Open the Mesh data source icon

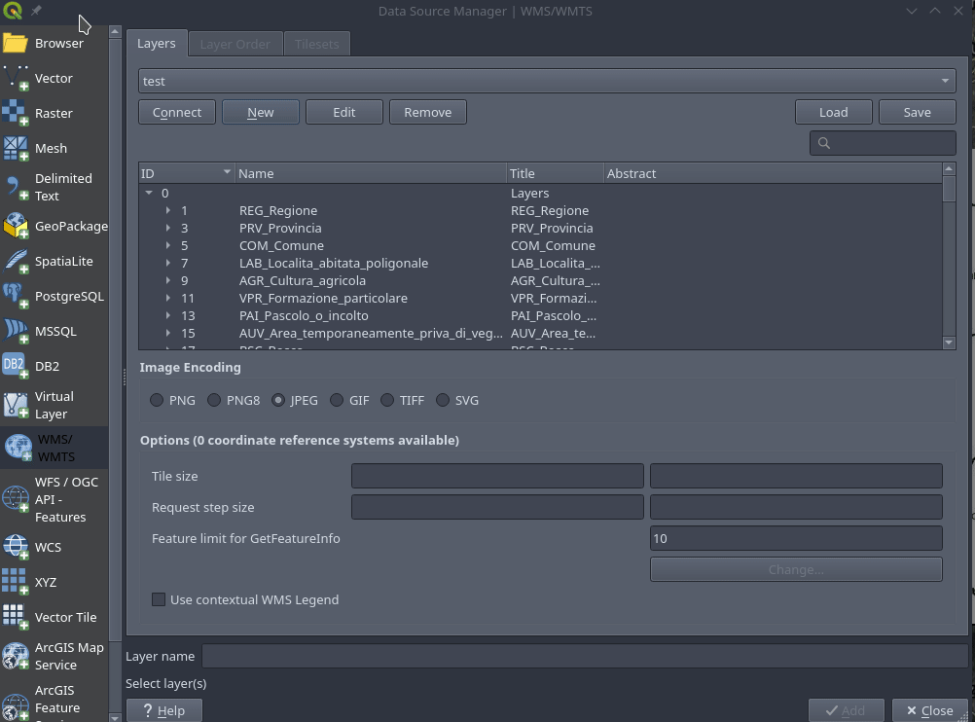tap(15, 148)
